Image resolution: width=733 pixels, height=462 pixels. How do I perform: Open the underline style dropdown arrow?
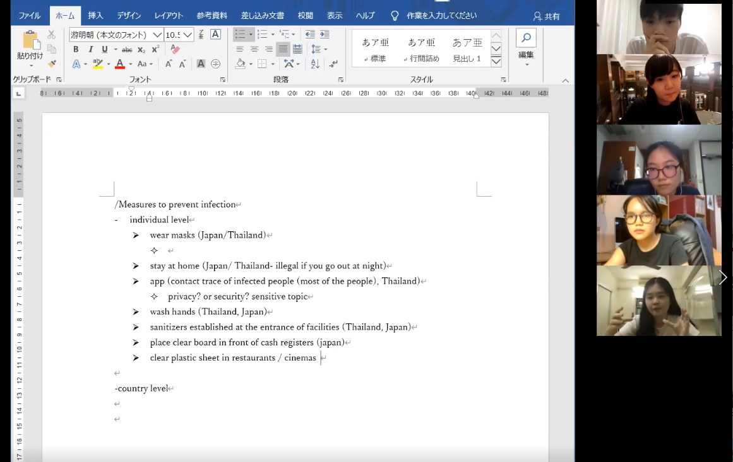point(116,49)
